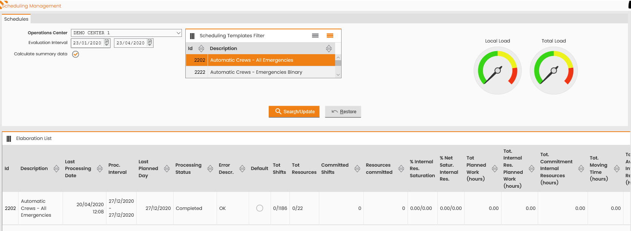Click the 0/1186 Tot Shifts cell
The height and width of the screenshot is (231, 631).
tap(280, 208)
